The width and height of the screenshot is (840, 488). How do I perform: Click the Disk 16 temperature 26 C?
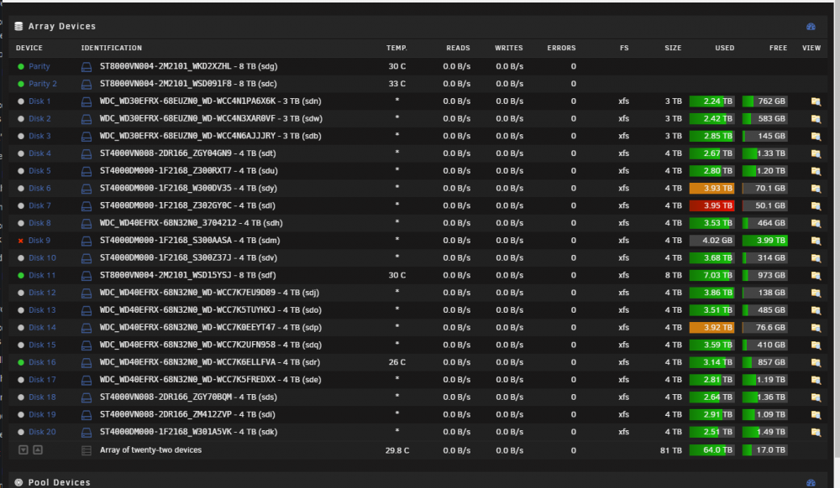point(397,362)
